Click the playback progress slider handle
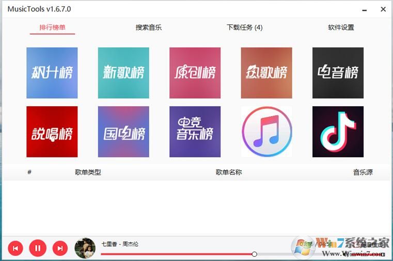 (254, 254)
